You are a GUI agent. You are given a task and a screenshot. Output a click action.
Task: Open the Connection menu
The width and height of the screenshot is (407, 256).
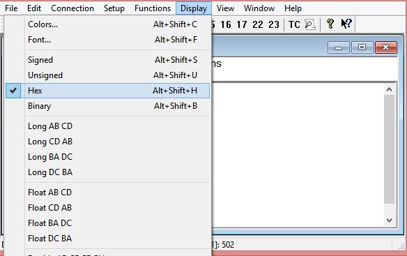(x=72, y=8)
